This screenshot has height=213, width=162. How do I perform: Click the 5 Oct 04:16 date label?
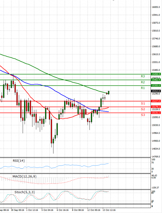tap(47, 210)
